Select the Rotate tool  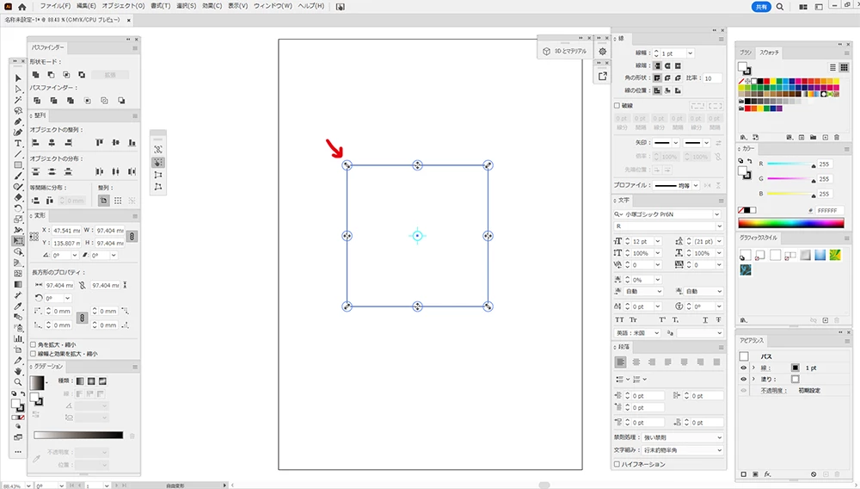17,208
